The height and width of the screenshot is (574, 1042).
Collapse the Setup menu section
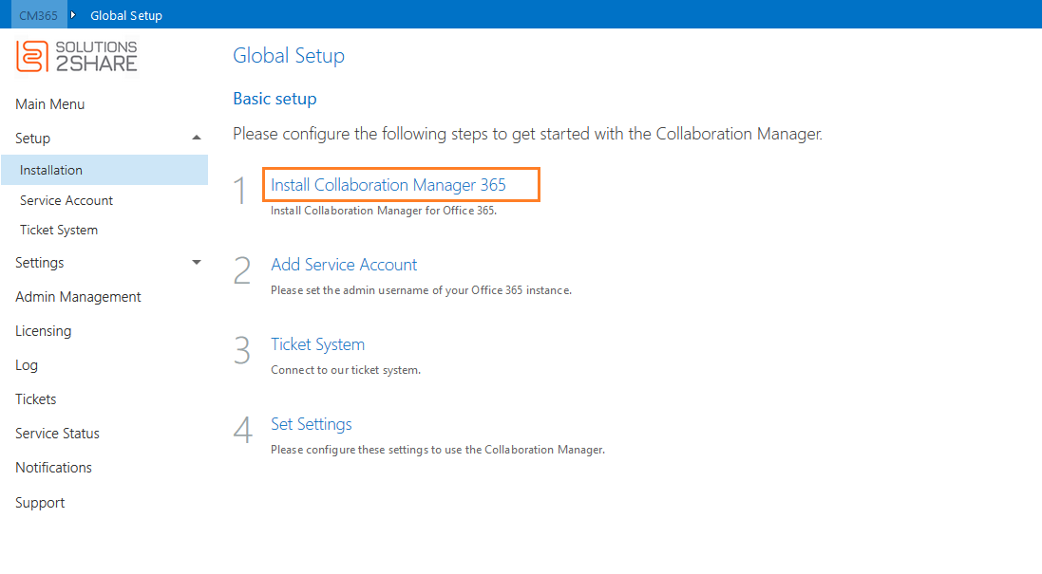point(197,139)
